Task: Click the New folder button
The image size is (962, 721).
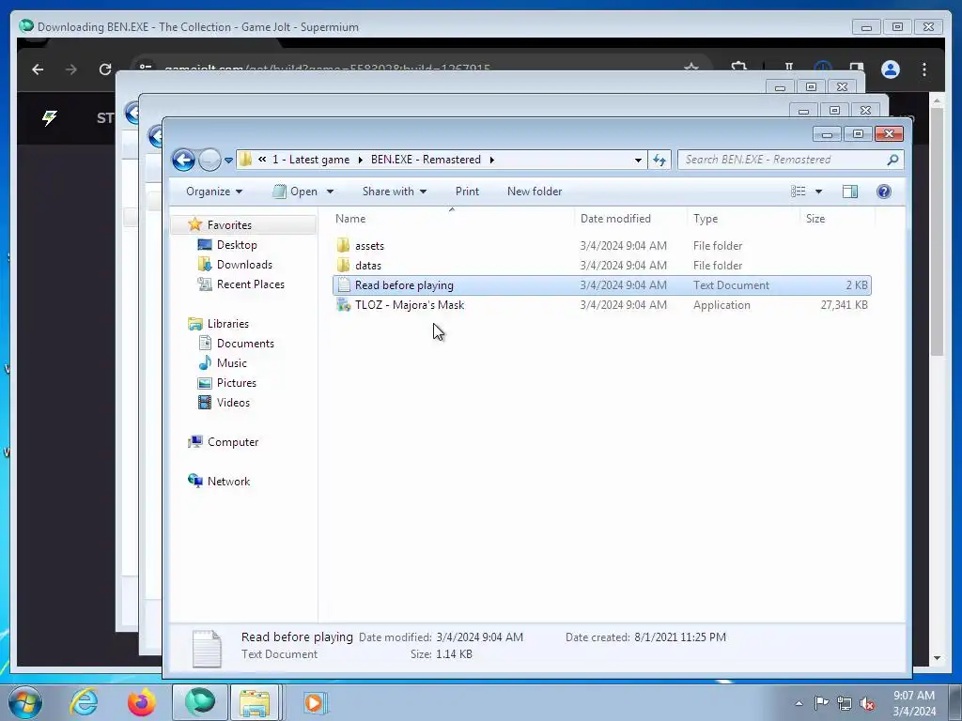Action: (535, 192)
